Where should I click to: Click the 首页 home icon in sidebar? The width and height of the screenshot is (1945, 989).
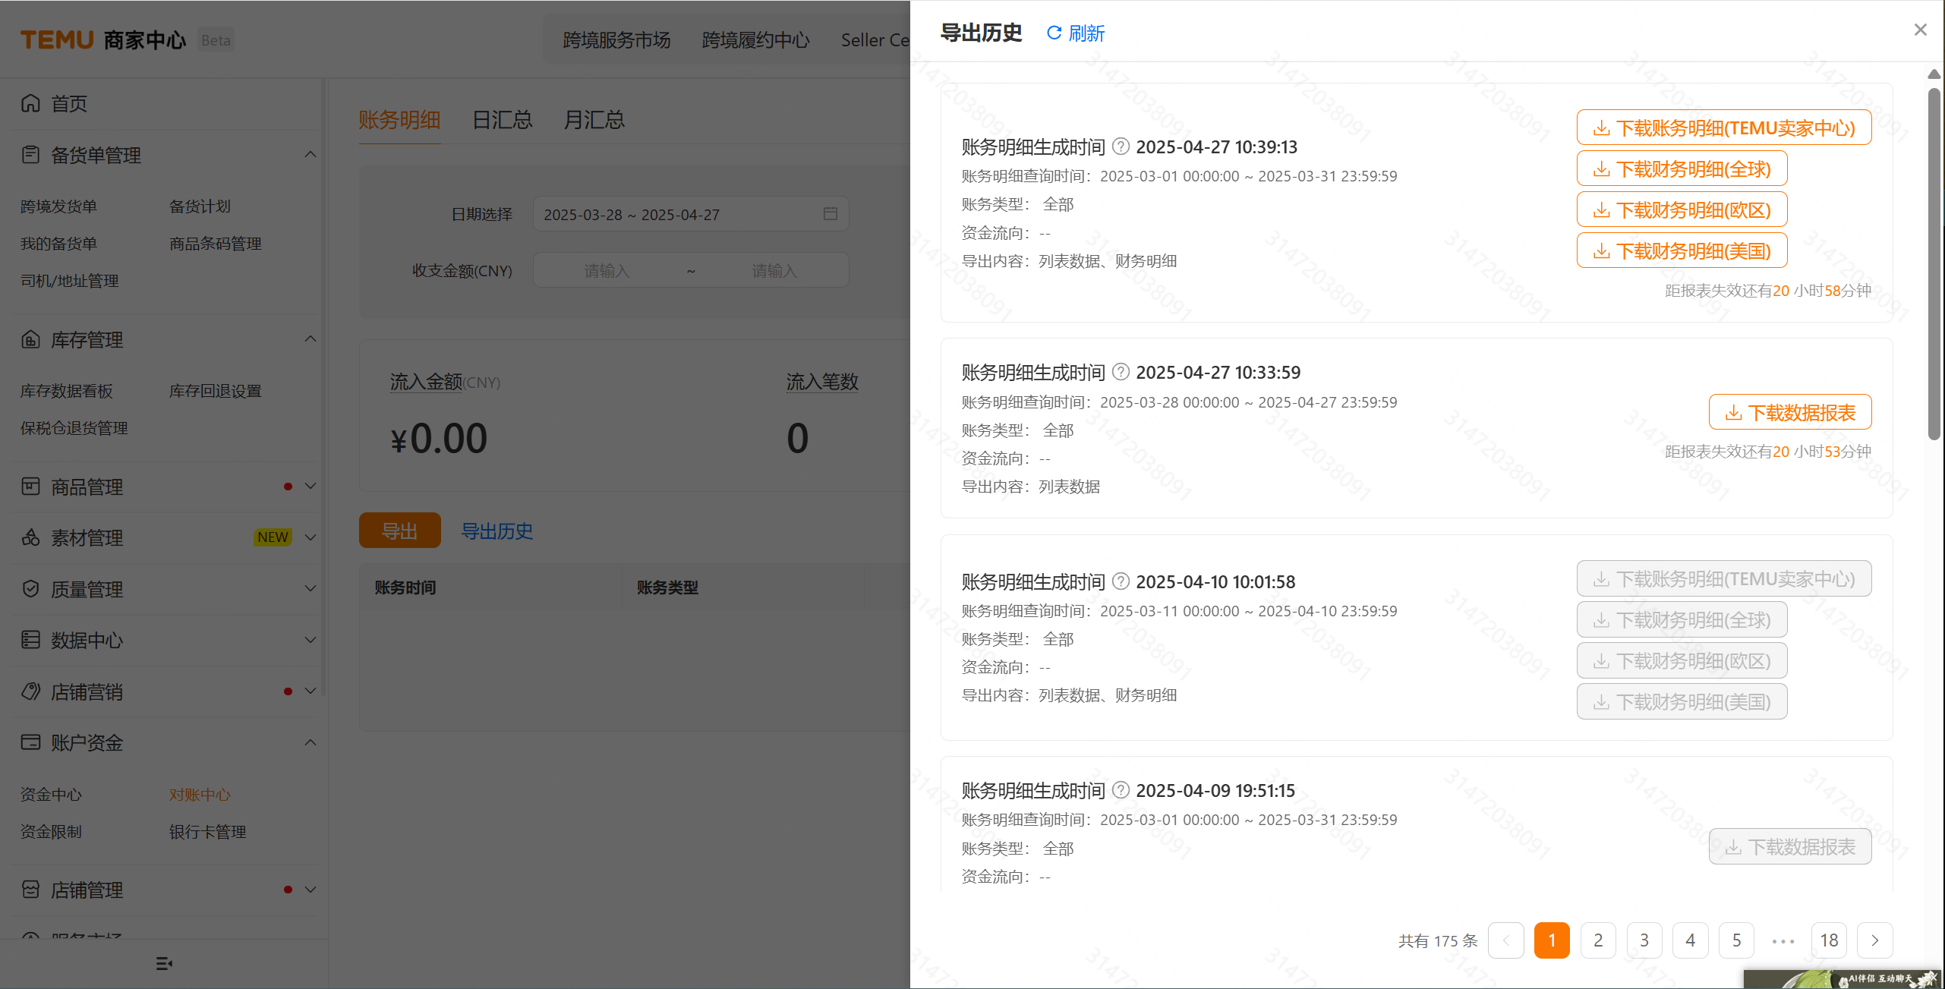[x=30, y=103]
